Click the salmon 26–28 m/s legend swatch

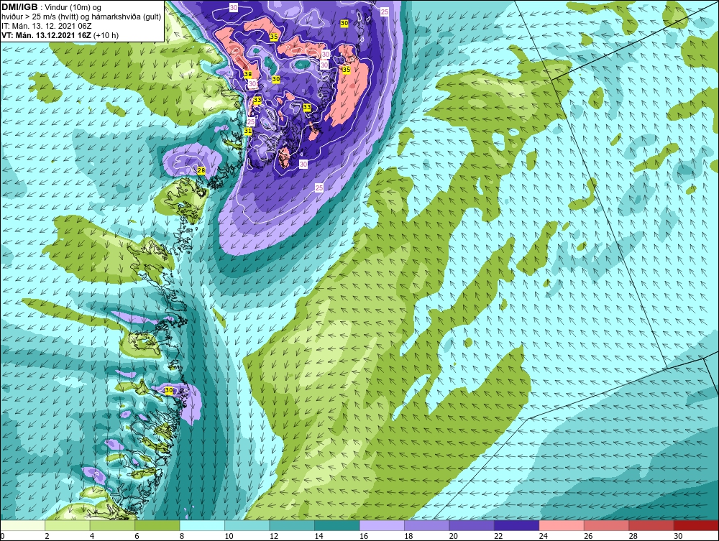coord(607,525)
